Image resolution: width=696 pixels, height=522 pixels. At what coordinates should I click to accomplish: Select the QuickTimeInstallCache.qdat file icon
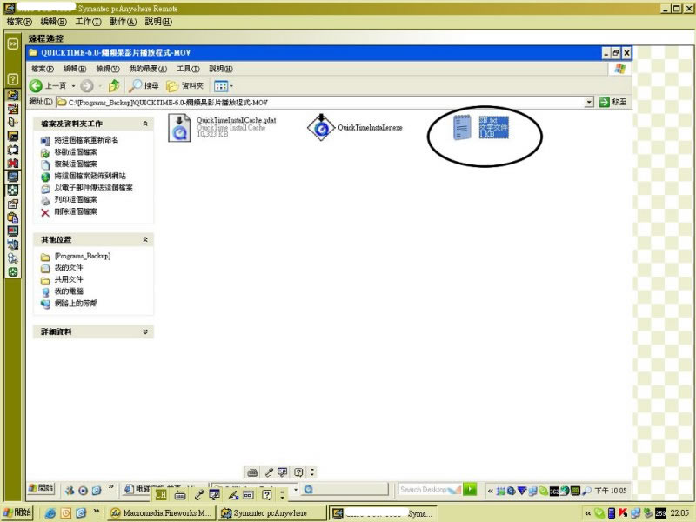(x=179, y=128)
